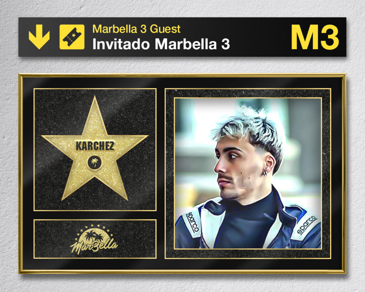Image resolution: width=365 pixels, height=292 pixels.
Task: Click the large M3 label
Action: (x=315, y=37)
